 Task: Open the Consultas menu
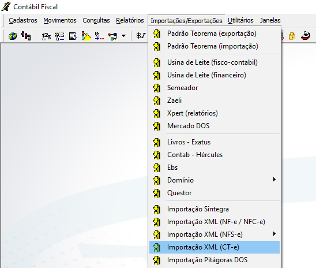96,20
